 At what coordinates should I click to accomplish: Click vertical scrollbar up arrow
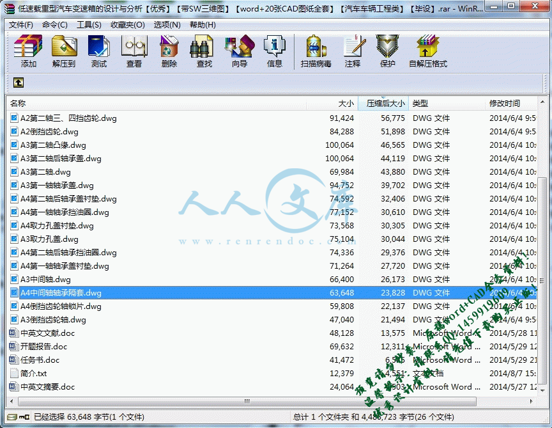[542, 102]
